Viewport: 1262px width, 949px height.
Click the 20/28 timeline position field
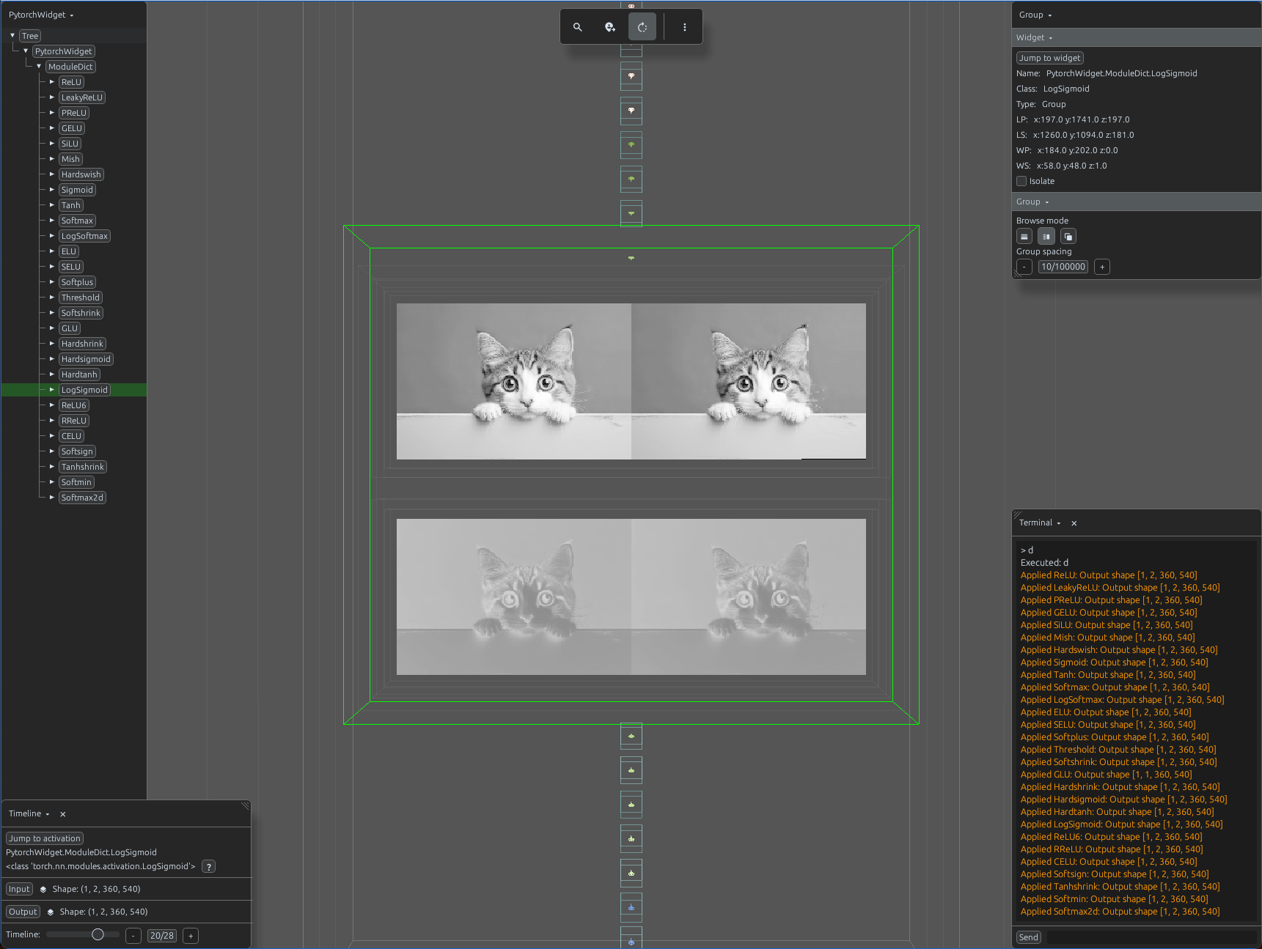tap(162, 936)
